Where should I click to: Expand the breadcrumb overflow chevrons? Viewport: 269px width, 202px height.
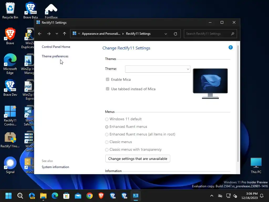coord(79,34)
